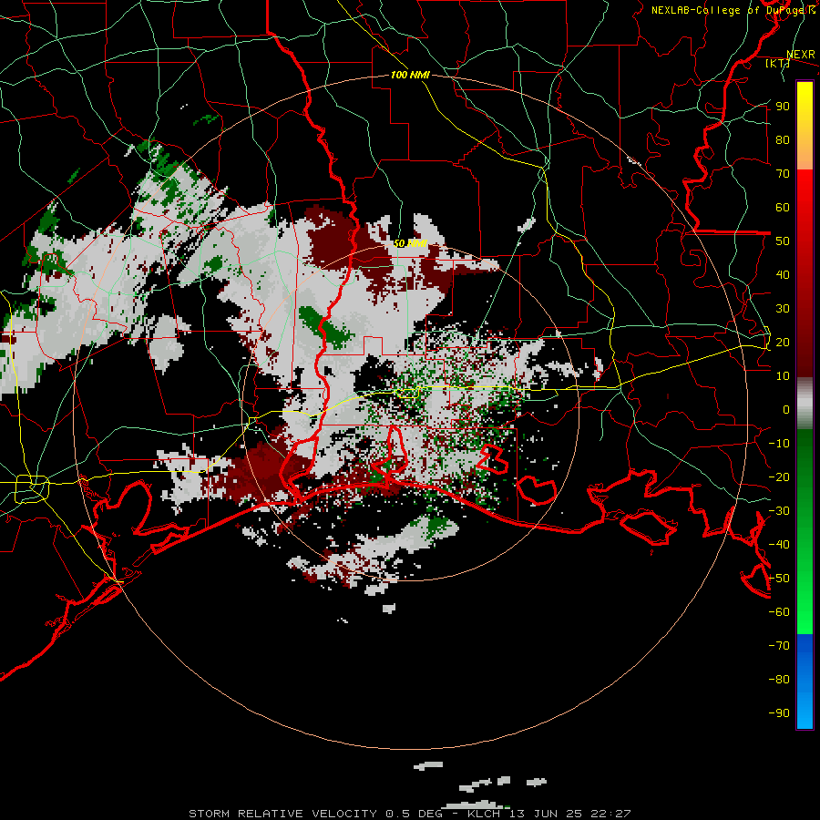This screenshot has height=820, width=820.
Task: Click the -90 scale value
Action: 779,713
